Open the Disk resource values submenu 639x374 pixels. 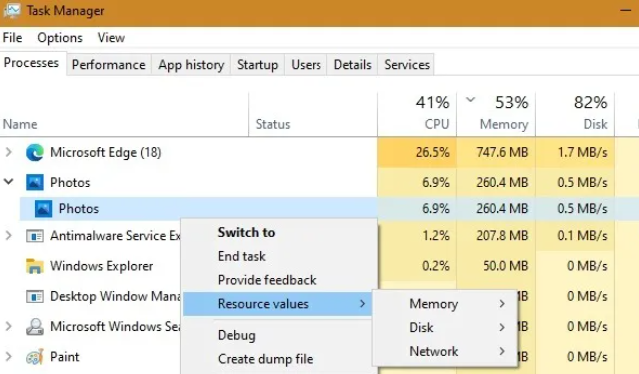(x=445, y=327)
